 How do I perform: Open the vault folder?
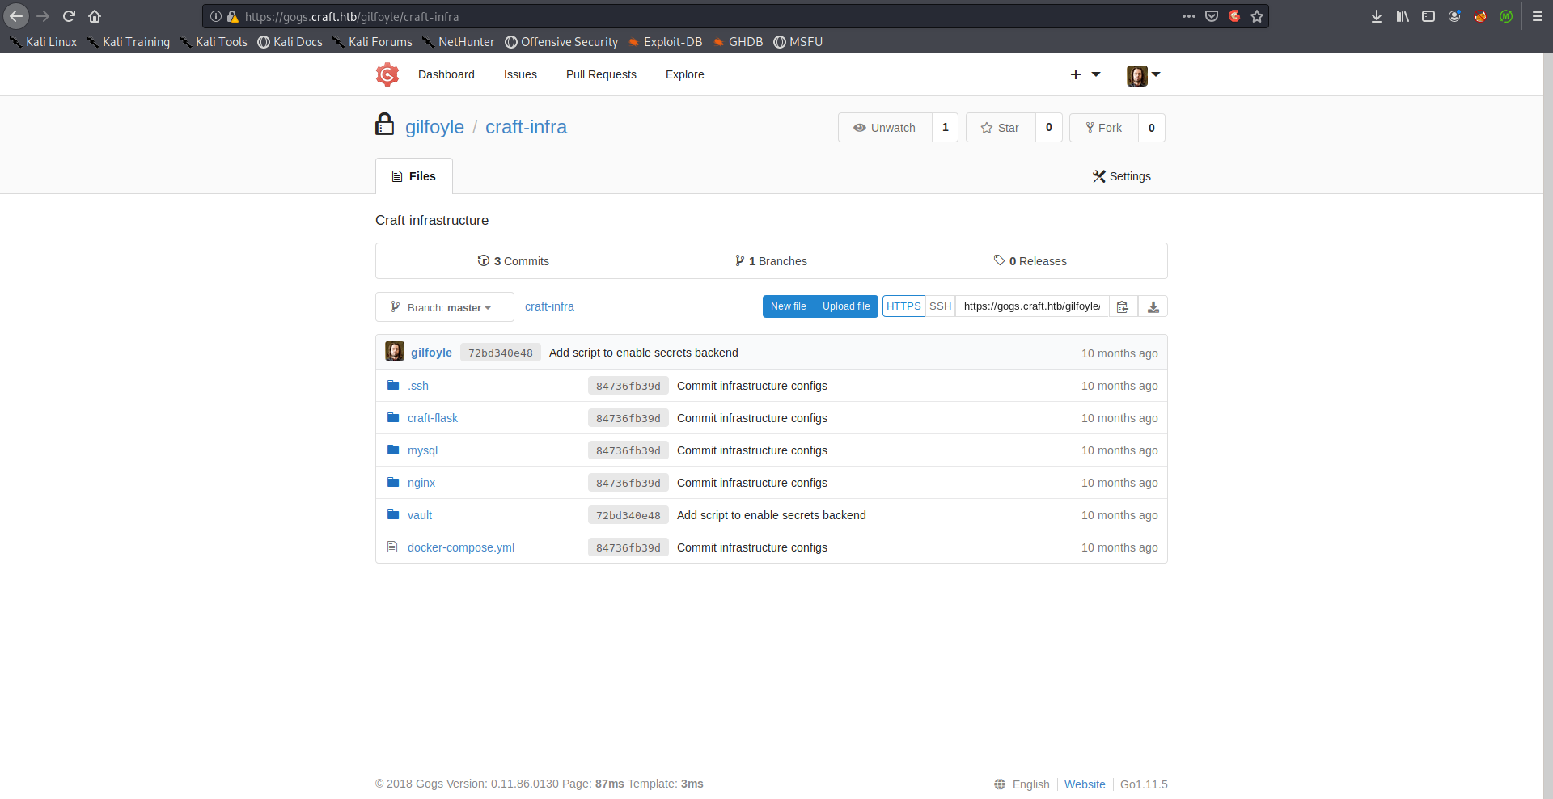point(419,515)
